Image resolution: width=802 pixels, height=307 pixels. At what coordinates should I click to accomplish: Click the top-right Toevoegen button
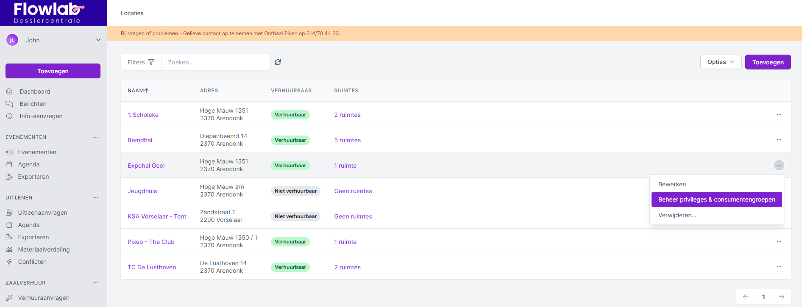coord(768,62)
